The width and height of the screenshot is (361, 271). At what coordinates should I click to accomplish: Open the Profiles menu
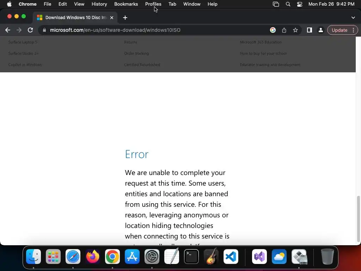(153, 4)
